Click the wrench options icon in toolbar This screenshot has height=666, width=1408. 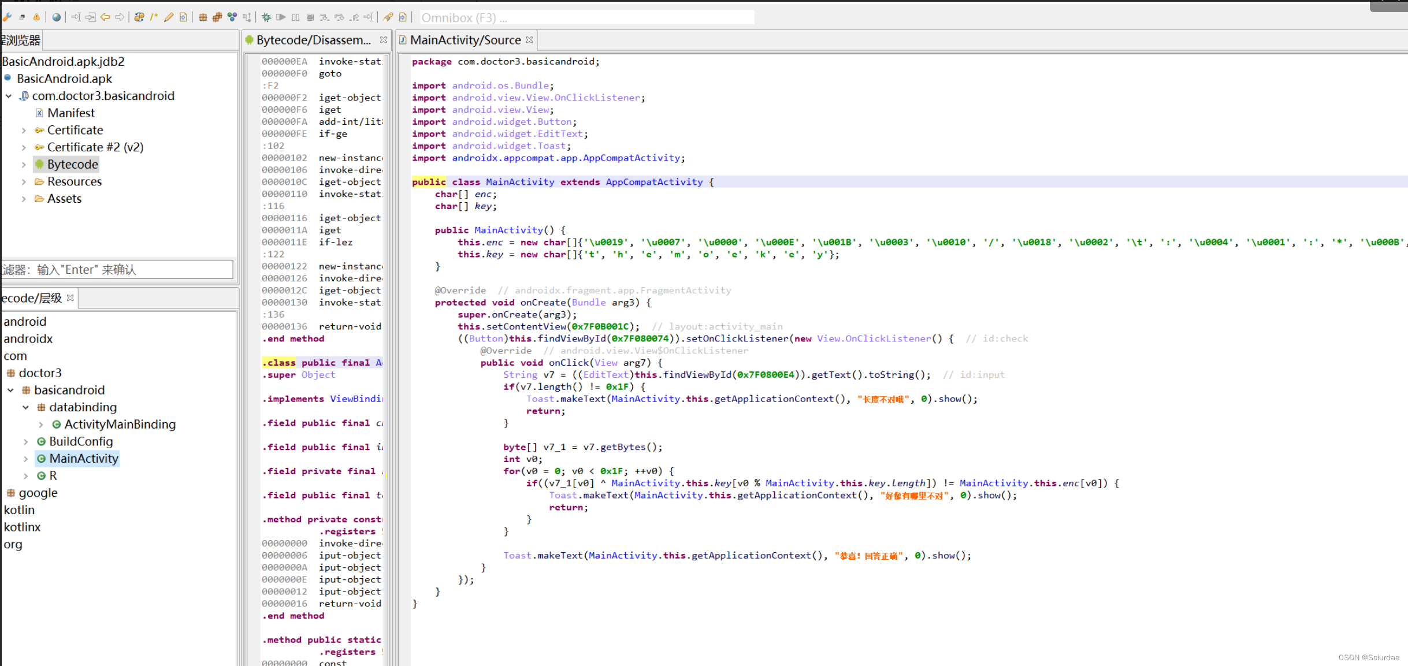click(x=7, y=17)
